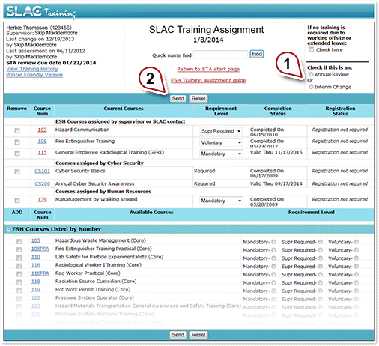Select Supr Required for Radiological Worker I
Viewport: 379px width, 346px height.
pos(321,266)
